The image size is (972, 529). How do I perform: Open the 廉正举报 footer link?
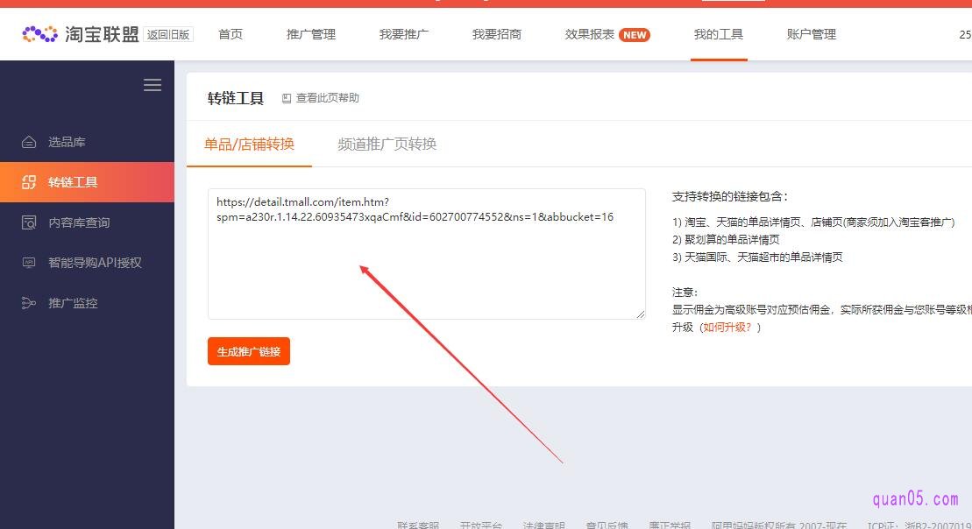pos(670,525)
